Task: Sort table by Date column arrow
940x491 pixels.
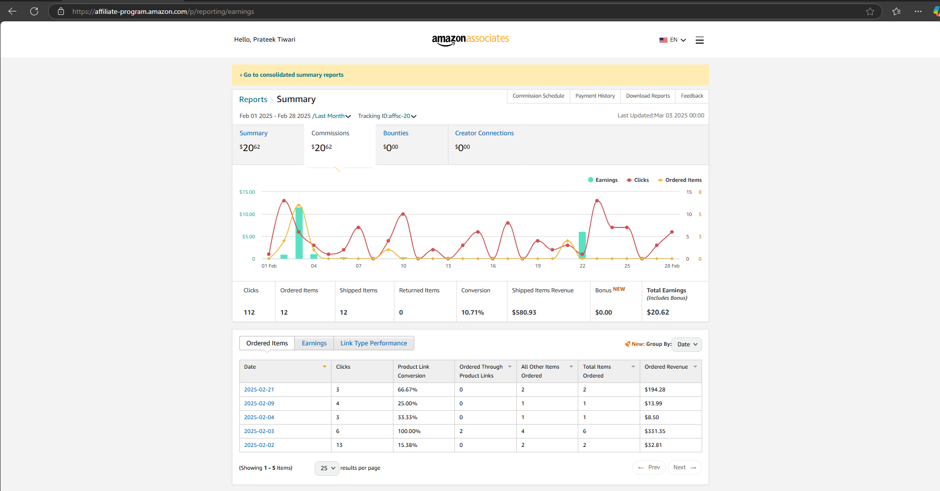Action: click(325, 367)
